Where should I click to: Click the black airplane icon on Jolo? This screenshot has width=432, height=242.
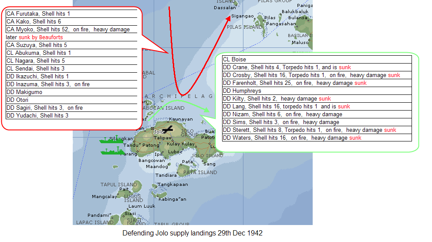coord(168,129)
